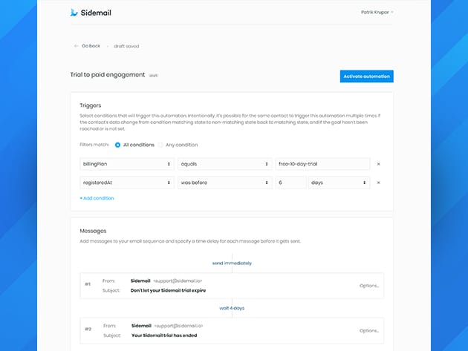Click the free-10-day-trial value field
468x351 pixels.
pyautogui.click(x=322, y=164)
